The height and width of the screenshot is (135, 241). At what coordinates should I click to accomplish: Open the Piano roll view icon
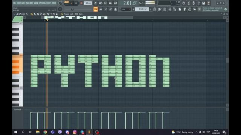click(x=160, y=9)
